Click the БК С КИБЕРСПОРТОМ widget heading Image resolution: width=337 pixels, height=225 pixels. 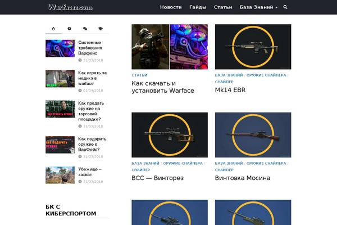tap(71, 210)
